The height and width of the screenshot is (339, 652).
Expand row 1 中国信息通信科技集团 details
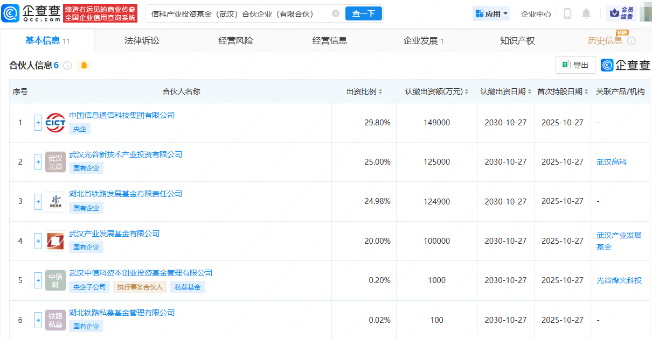click(x=38, y=123)
